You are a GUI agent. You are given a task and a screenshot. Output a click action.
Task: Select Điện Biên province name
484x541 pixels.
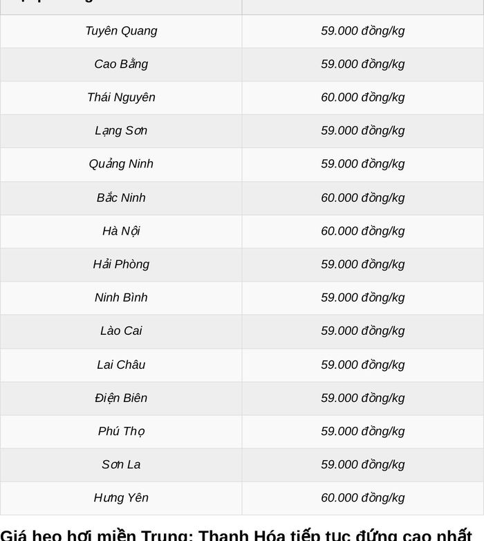[x=121, y=398]
